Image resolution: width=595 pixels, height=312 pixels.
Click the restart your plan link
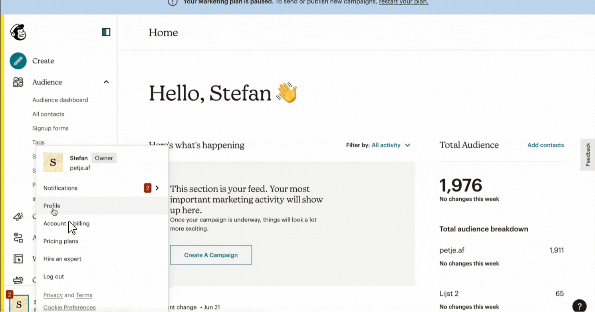click(x=403, y=2)
